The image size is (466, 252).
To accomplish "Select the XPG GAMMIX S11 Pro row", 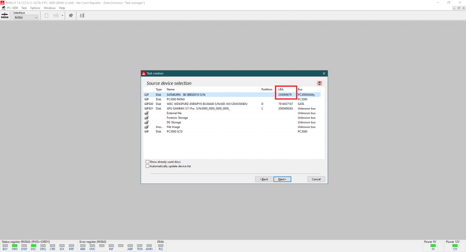I will (198, 109).
